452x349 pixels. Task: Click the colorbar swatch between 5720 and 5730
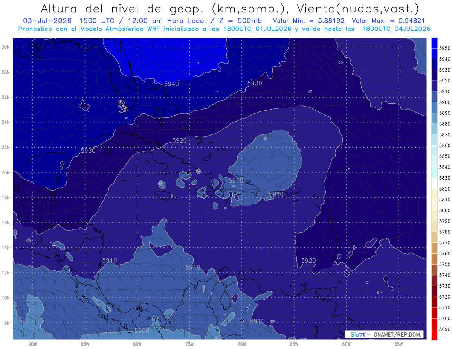tap(434, 291)
